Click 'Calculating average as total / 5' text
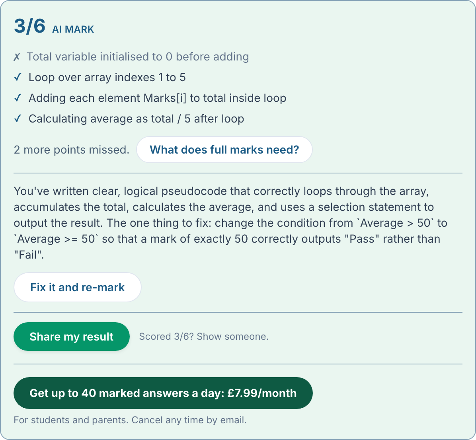The image size is (476, 440). click(x=136, y=119)
